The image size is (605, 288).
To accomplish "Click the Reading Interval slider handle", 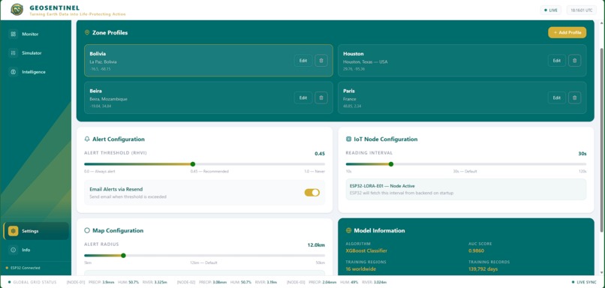I will (x=391, y=164).
